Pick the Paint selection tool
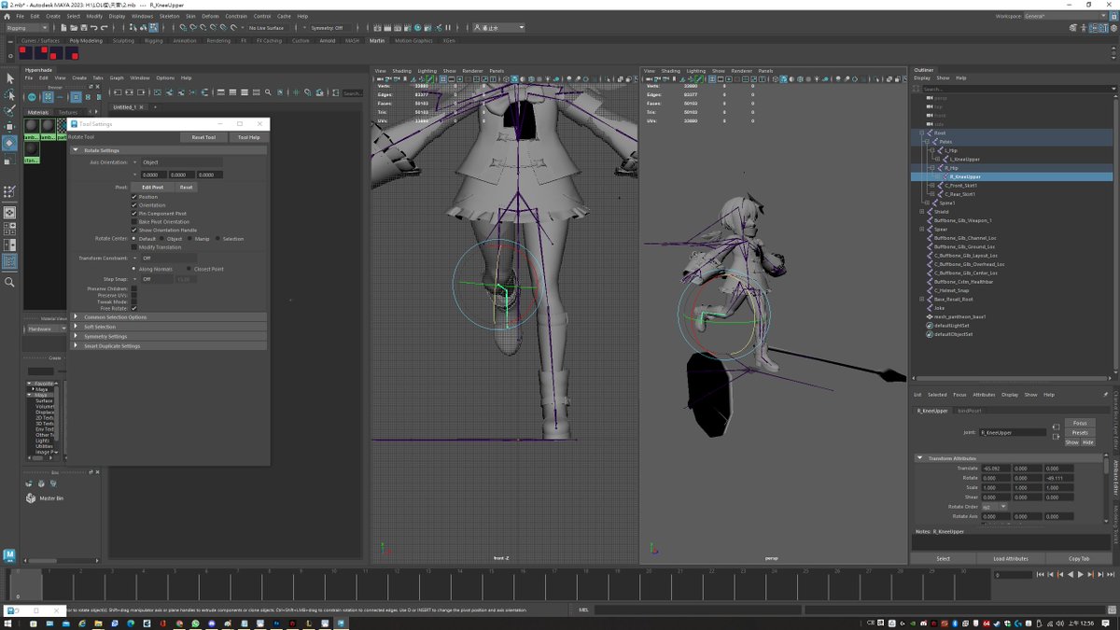1120x630 pixels. [8, 110]
